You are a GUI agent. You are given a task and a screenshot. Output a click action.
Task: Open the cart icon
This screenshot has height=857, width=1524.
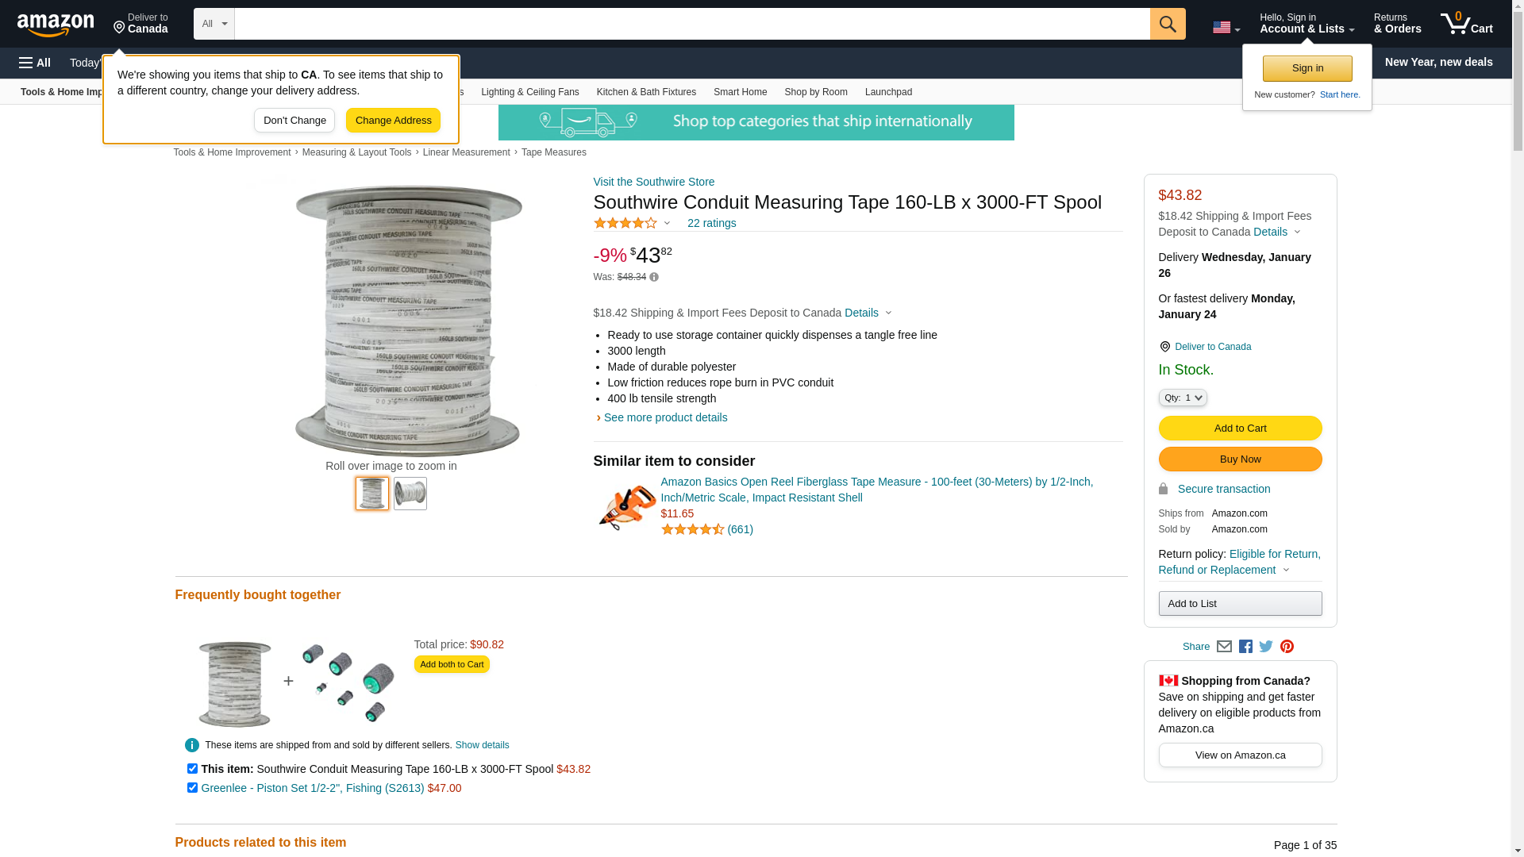1466,24
